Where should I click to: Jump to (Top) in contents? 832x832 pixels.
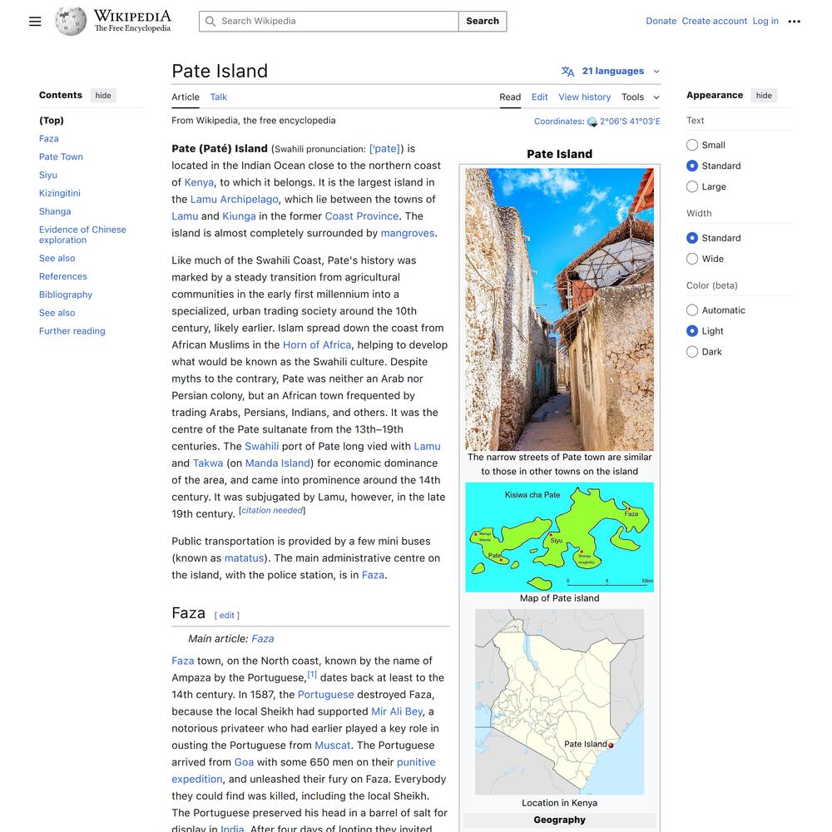[x=52, y=121]
